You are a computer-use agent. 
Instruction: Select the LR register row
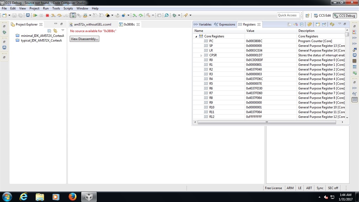[x=269, y=51]
